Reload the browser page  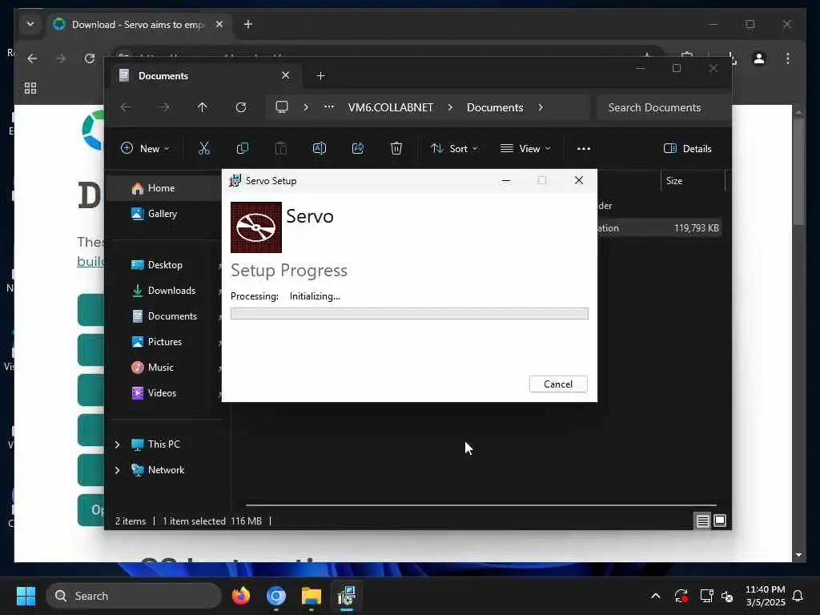(90, 58)
